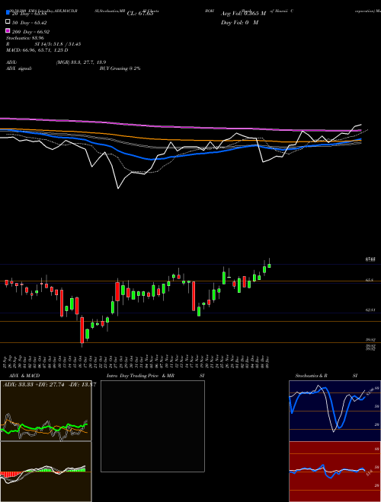Click the Avg Vol: 0.365 M text
The image size is (381, 502).
pos(243,14)
